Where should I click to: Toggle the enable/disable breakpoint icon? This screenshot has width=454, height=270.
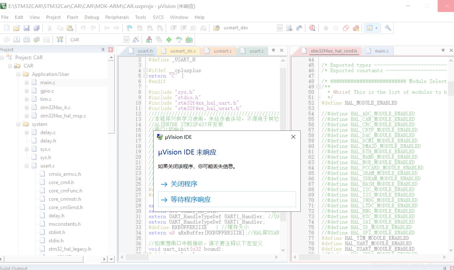point(336,28)
